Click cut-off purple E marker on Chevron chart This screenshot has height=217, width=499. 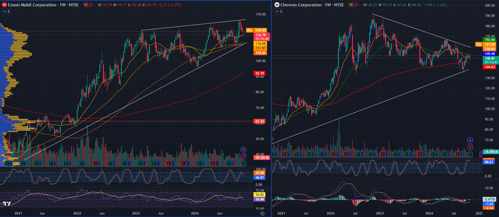point(481,154)
